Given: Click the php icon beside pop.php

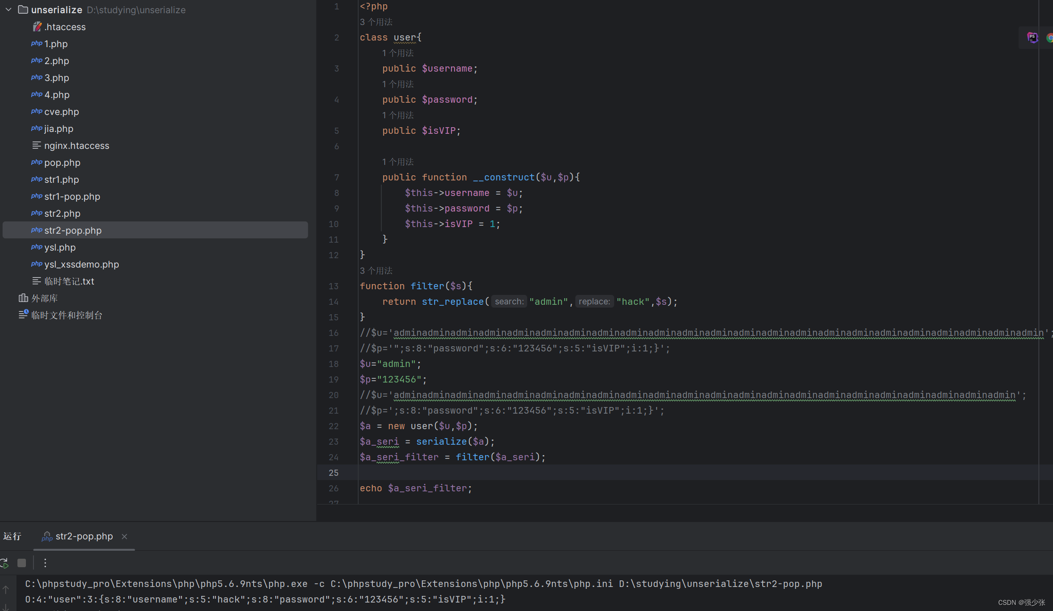Looking at the screenshot, I should pos(37,162).
